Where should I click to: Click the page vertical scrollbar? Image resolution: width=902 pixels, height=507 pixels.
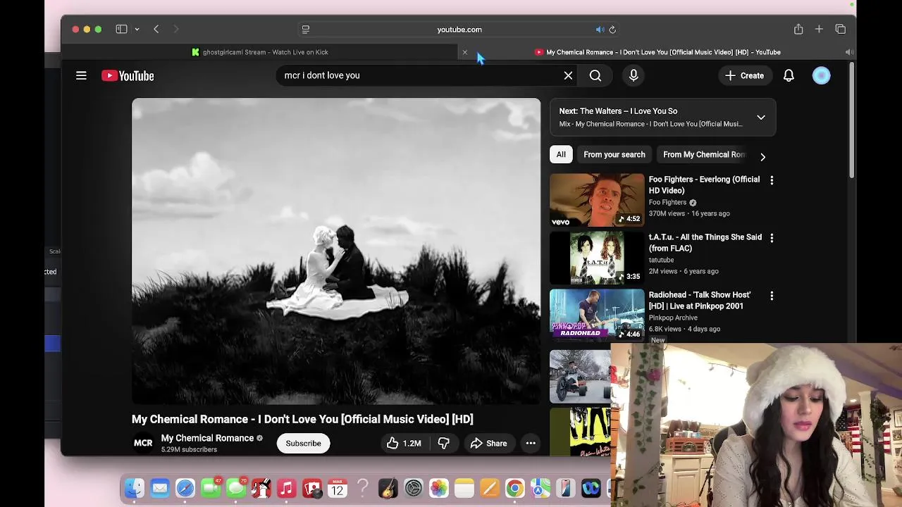click(x=851, y=121)
